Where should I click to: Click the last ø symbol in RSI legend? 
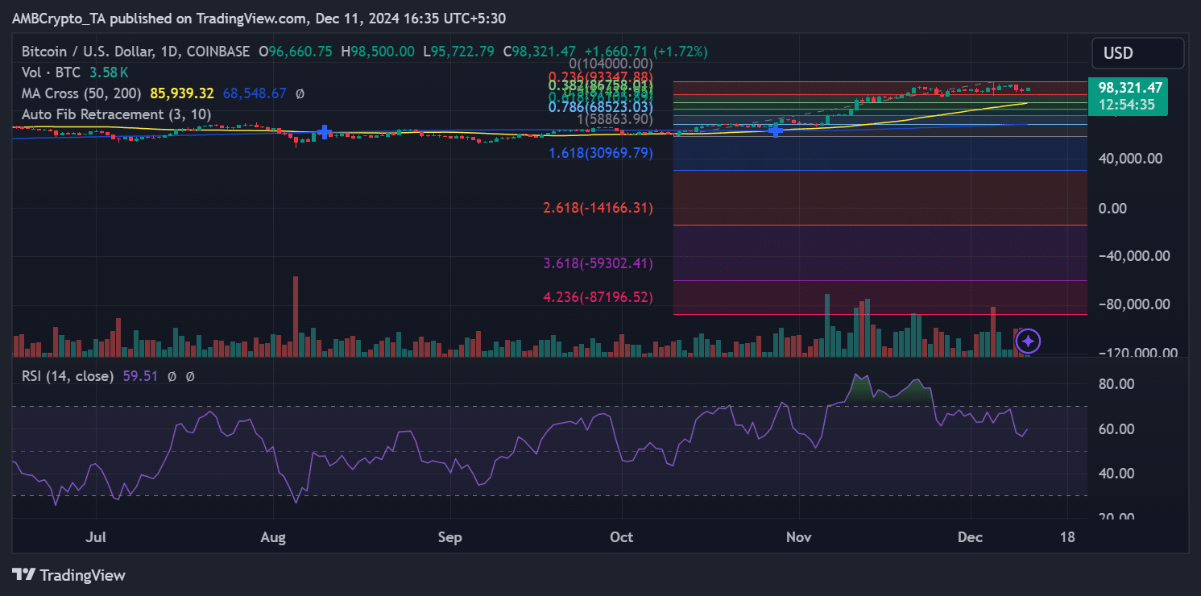[190, 376]
